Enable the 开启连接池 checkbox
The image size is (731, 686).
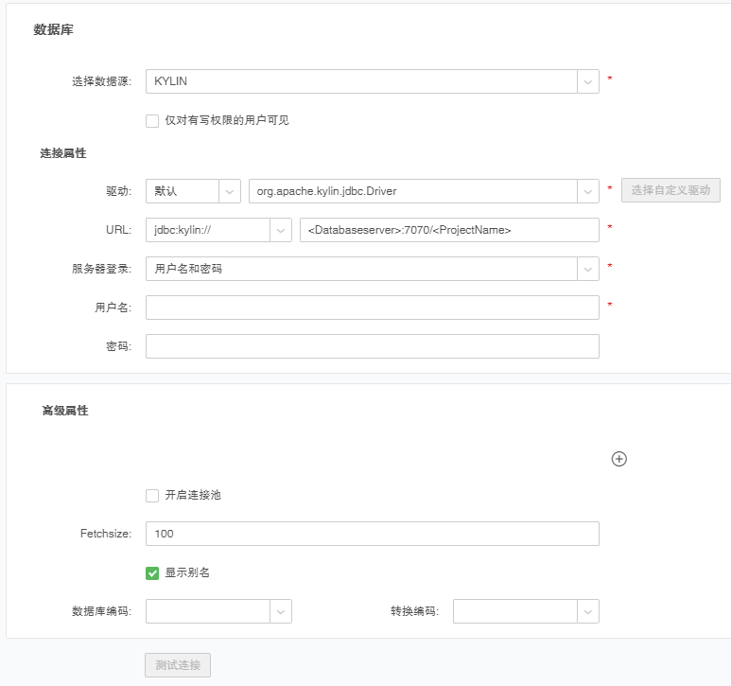point(152,495)
